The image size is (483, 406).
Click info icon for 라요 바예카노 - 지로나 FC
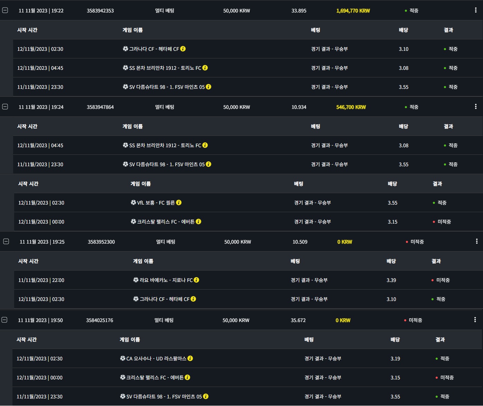[196, 280]
